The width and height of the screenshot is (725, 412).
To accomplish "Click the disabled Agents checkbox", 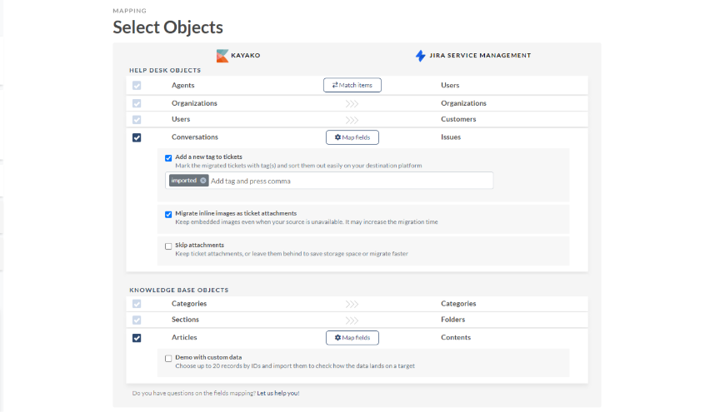I will coord(137,85).
